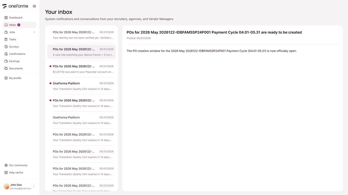Click the Dashboard grid icon
Image resolution: width=348 pixels, height=195 pixels.
pos(6,17)
